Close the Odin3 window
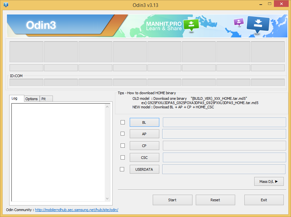Screen dimensions: 291x217 pos(281,4)
